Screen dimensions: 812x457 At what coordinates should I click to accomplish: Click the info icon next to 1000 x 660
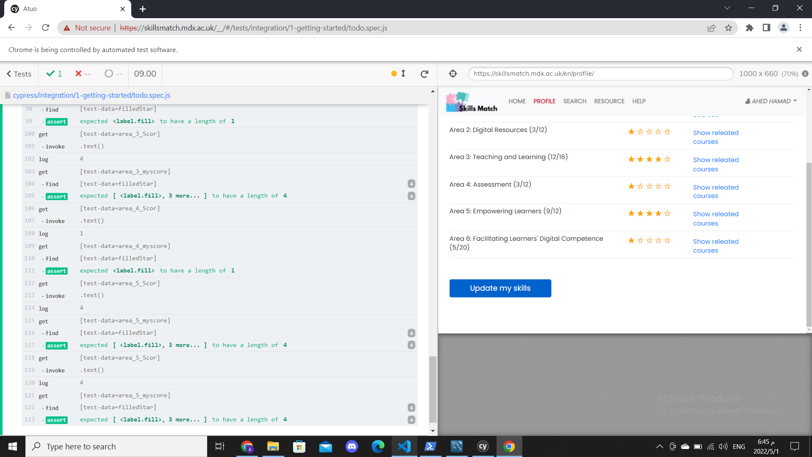(805, 74)
